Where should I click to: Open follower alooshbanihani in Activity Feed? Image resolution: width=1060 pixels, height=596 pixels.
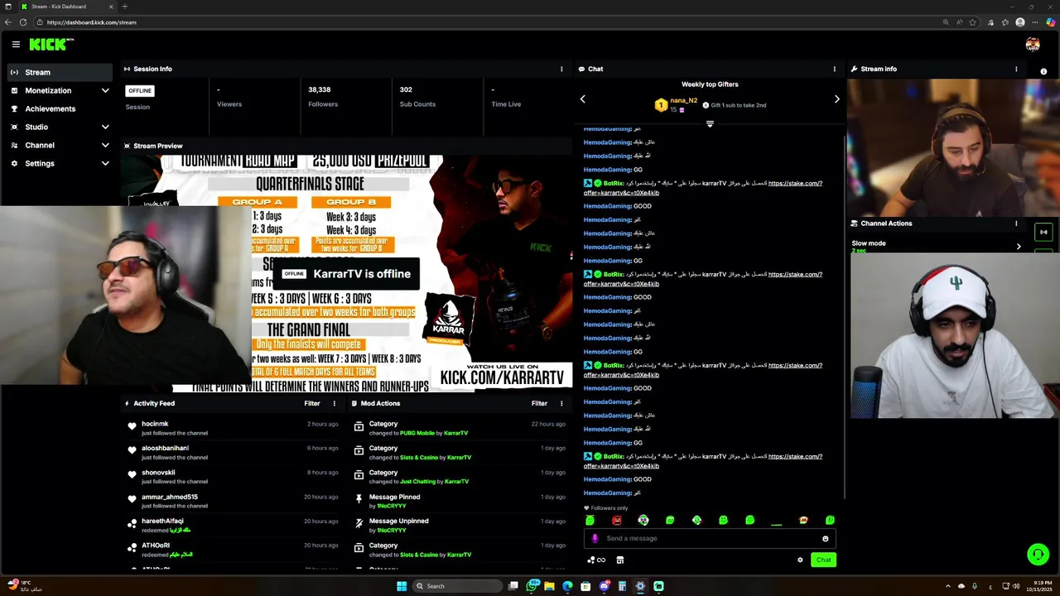165,449
